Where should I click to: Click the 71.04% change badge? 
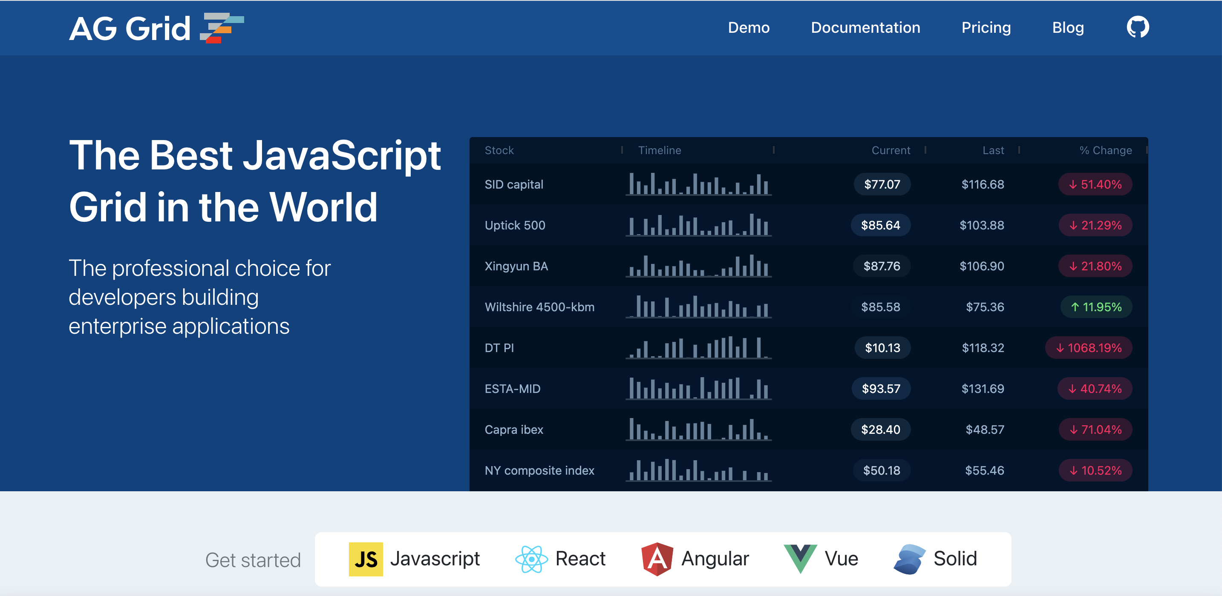click(x=1095, y=430)
